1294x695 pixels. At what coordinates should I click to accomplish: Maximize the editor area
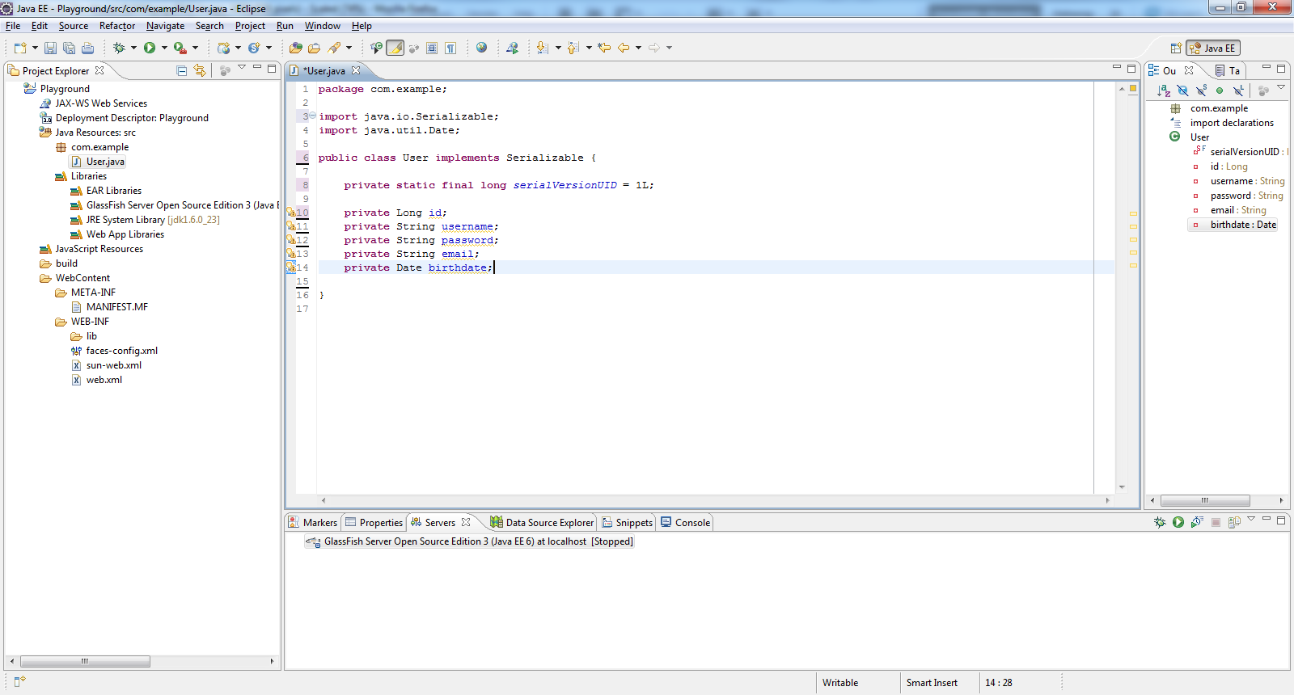(x=1131, y=69)
